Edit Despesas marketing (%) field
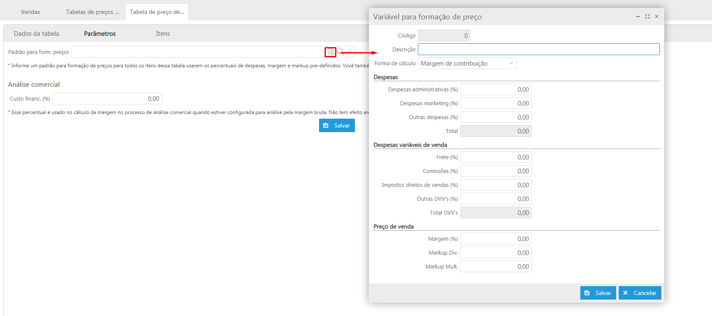Image resolution: width=712 pixels, height=316 pixels. click(496, 103)
